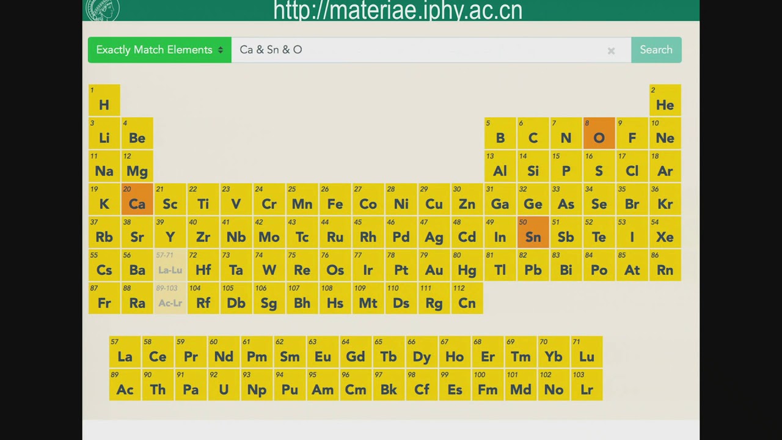This screenshot has height=440, width=782.
Task: Deselect the highlighted Tin (Sn) tile
Action: pos(533,232)
